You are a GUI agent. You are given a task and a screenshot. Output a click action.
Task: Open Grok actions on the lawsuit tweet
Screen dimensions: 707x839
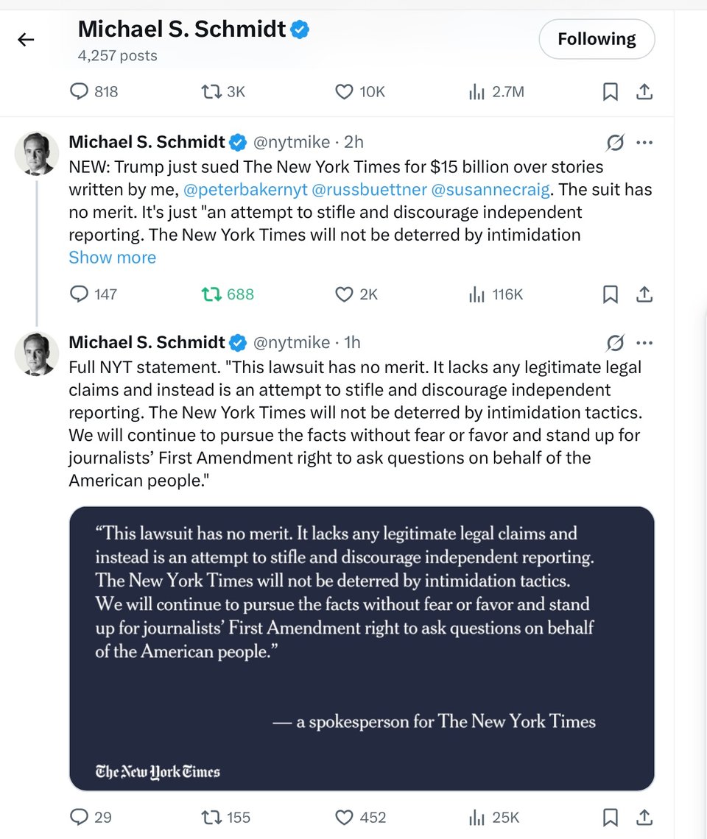[x=616, y=142]
